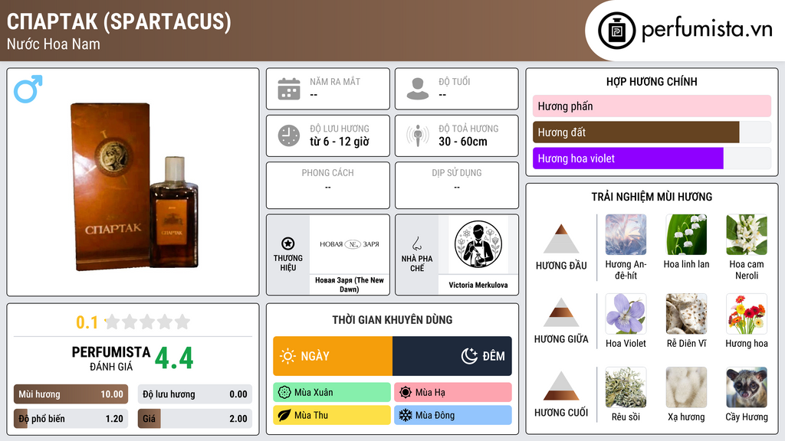Click the Giá 2.00 score bar
Screen dimensions: 785x441
(195, 419)
